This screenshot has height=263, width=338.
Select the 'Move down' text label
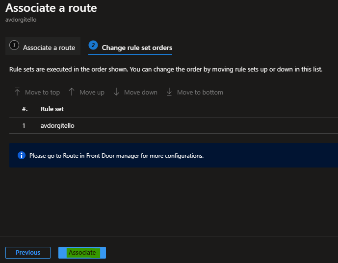coord(141,93)
